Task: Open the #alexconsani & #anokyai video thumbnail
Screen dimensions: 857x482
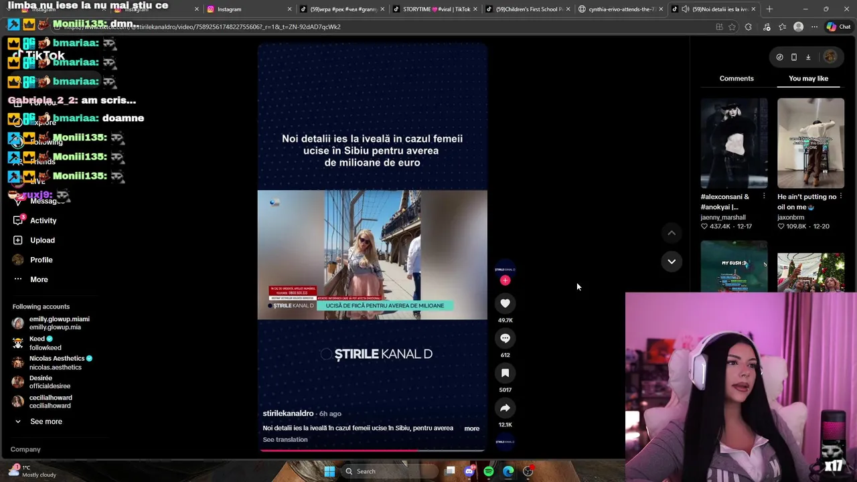Action: point(734,143)
